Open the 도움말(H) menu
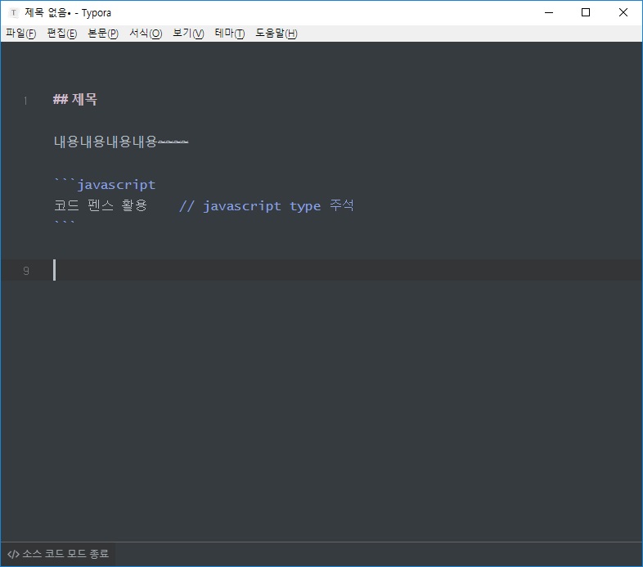Image resolution: width=643 pixels, height=567 pixels. coord(277,34)
